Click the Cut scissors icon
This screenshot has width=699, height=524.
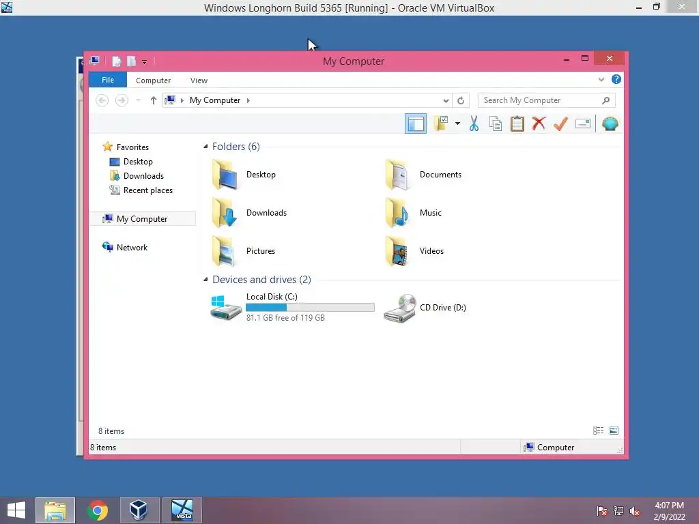tap(474, 124)
